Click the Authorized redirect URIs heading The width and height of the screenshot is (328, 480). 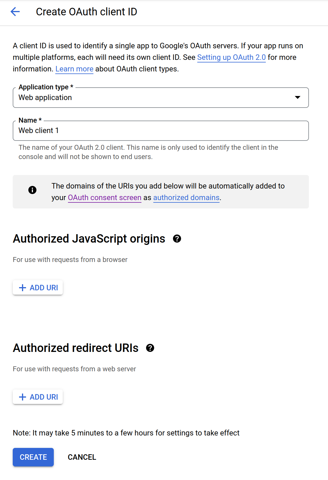pyautogui.click(x=76, y=348)
